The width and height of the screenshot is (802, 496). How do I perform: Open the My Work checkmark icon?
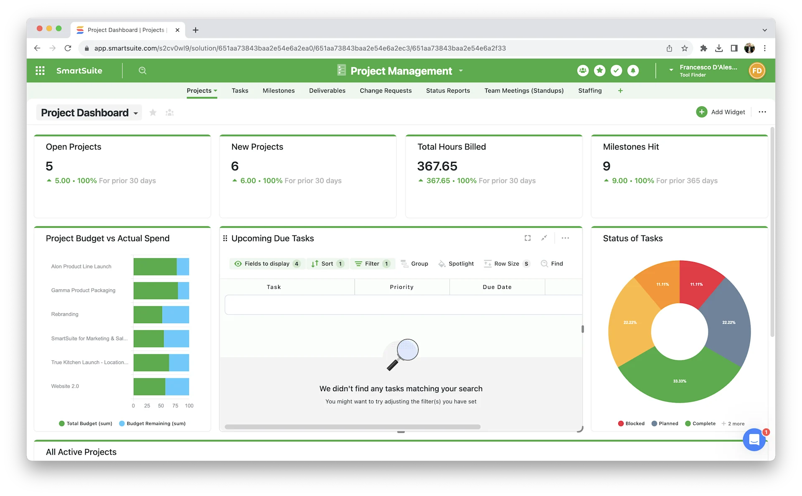click(x=617, y=71)
